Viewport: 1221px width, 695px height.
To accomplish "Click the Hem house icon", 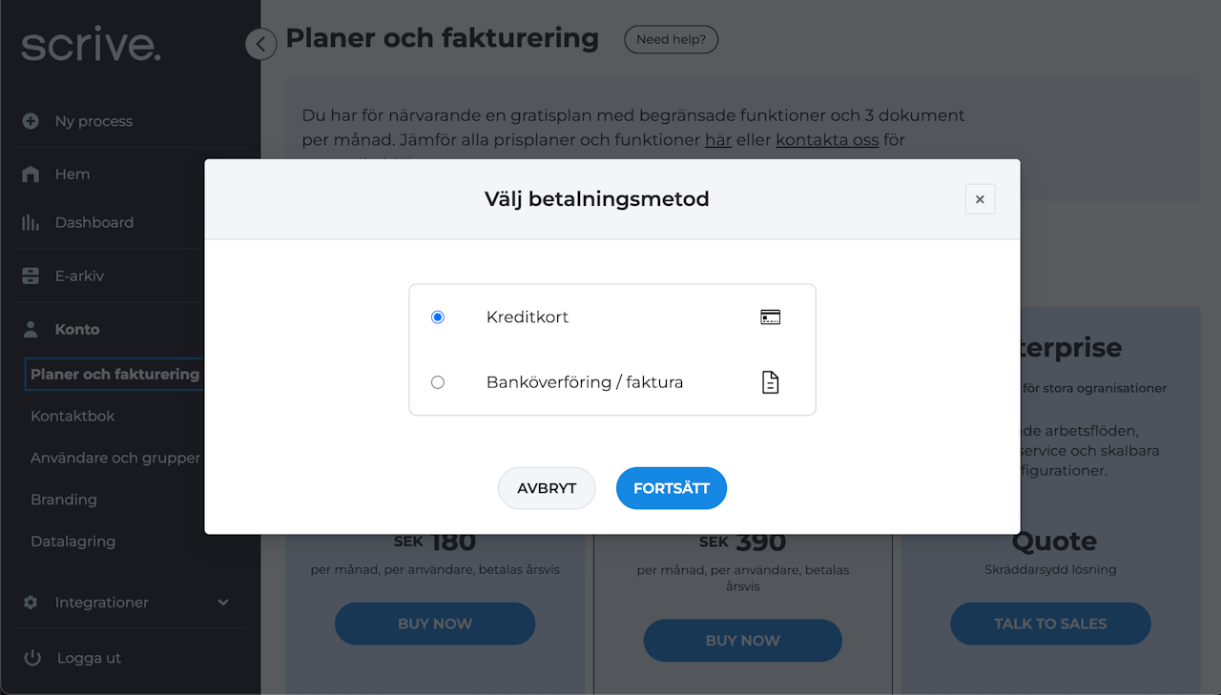I will pos(31,174).
